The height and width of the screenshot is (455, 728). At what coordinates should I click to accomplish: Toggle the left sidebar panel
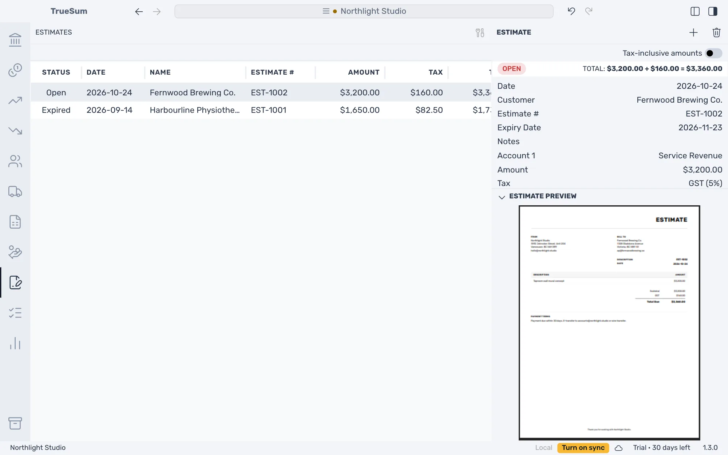pyautogui.click(x=695, y=11)
